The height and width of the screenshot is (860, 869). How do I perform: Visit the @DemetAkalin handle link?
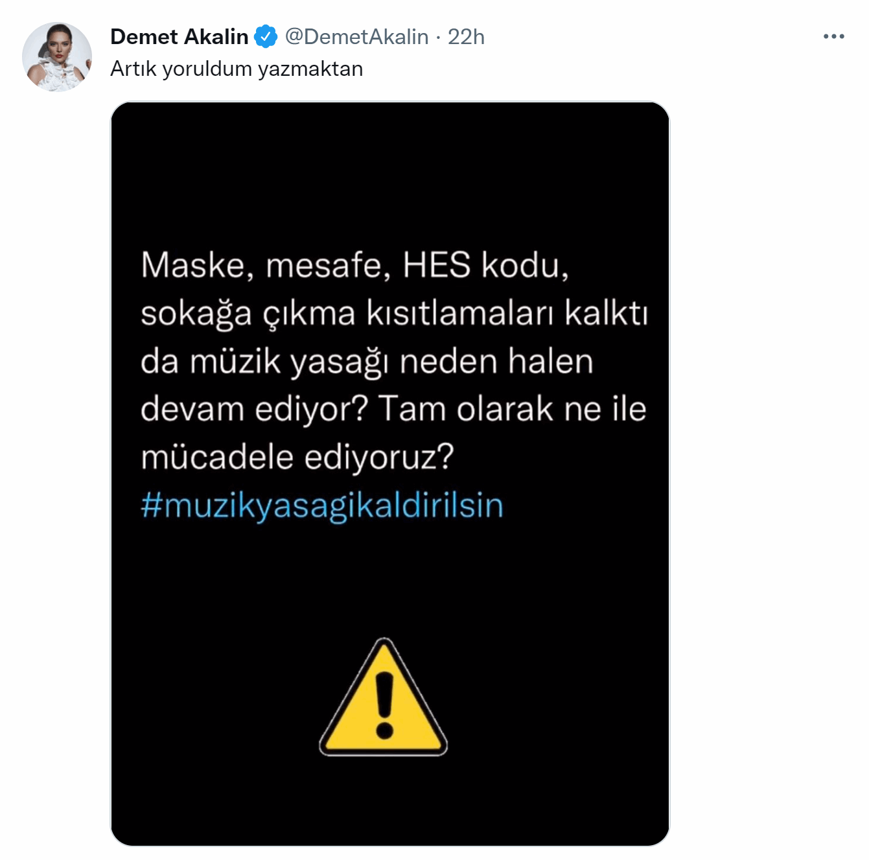coord(356,36)
